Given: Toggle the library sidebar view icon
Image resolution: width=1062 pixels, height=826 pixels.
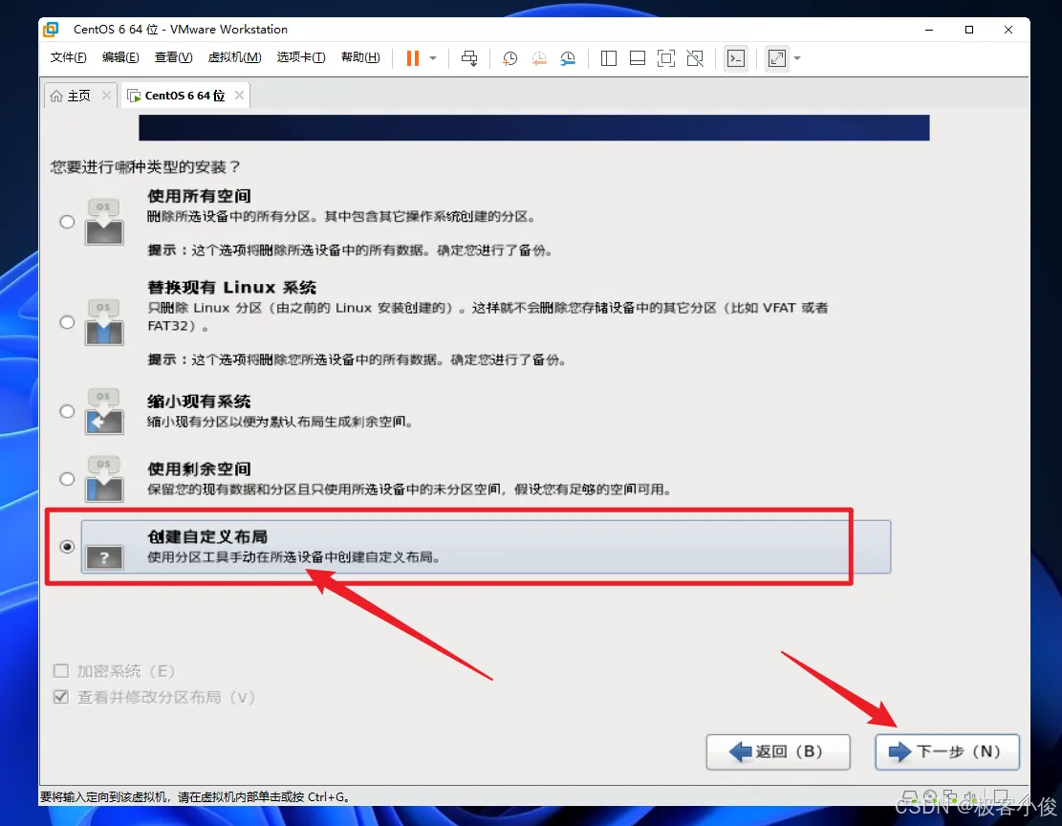Looking at the screenshot, I should pyautogui.click(x=609, y=58).
